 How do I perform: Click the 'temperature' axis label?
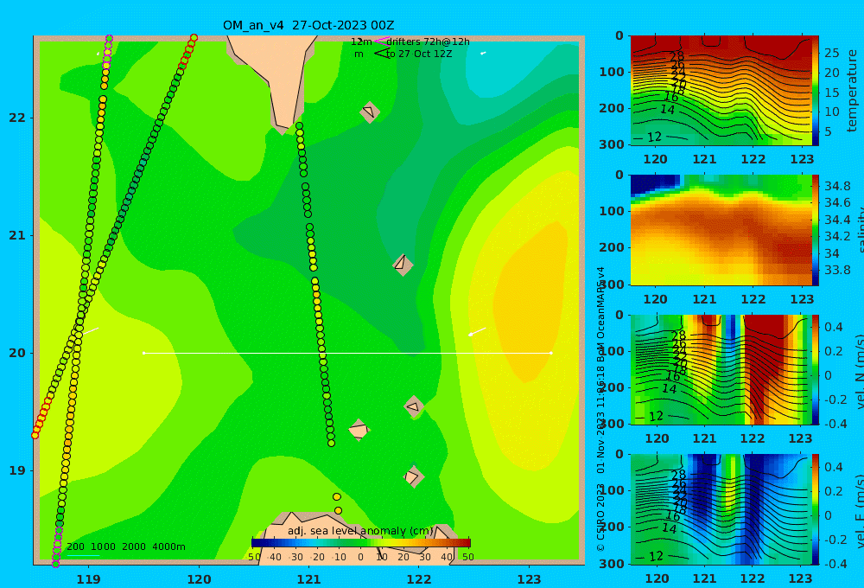coord(852,91)
